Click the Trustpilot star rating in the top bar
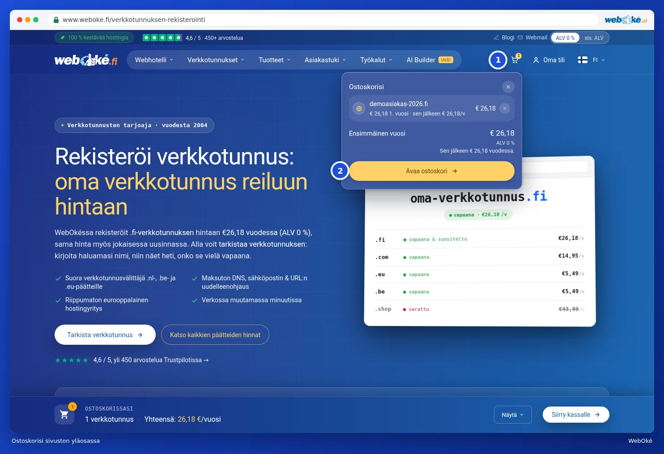The width and height of the screenshot is (664, 454). pyautogui.click(x=162, y=38)
